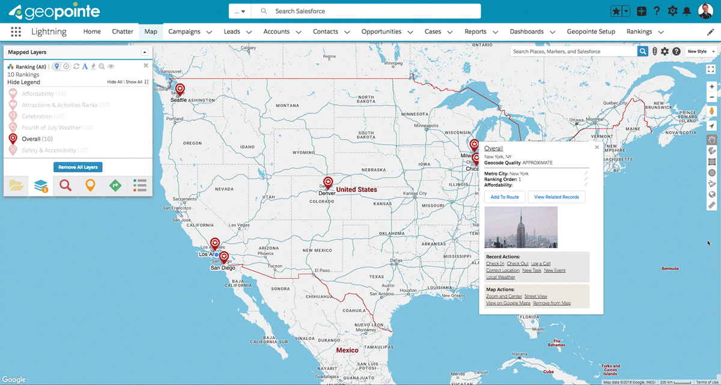Open the Geopointe Setup tab
Screen dimensions: 721x385
[591, 32]
